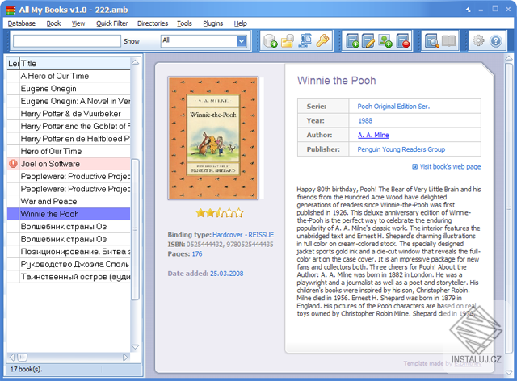Open the Tools menu

click(184, 23)
